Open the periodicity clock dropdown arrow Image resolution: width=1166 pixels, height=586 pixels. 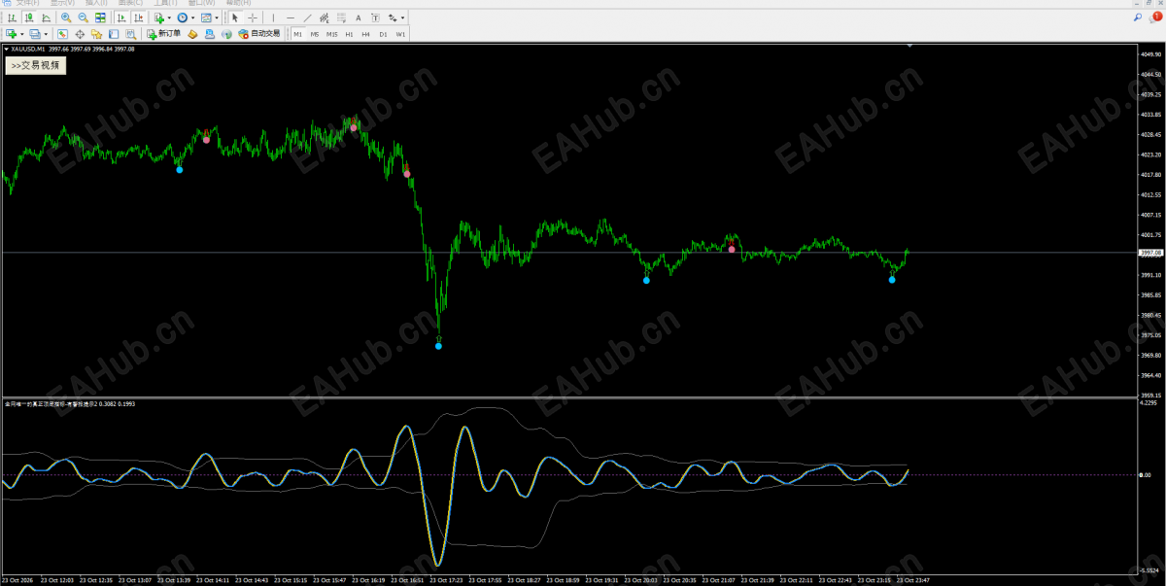point(192,17)
